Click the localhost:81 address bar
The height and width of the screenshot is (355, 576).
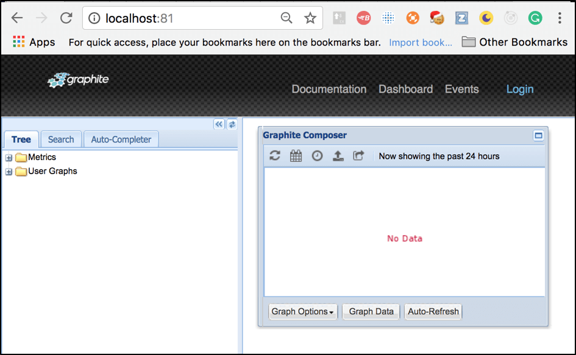coord(203,18)
